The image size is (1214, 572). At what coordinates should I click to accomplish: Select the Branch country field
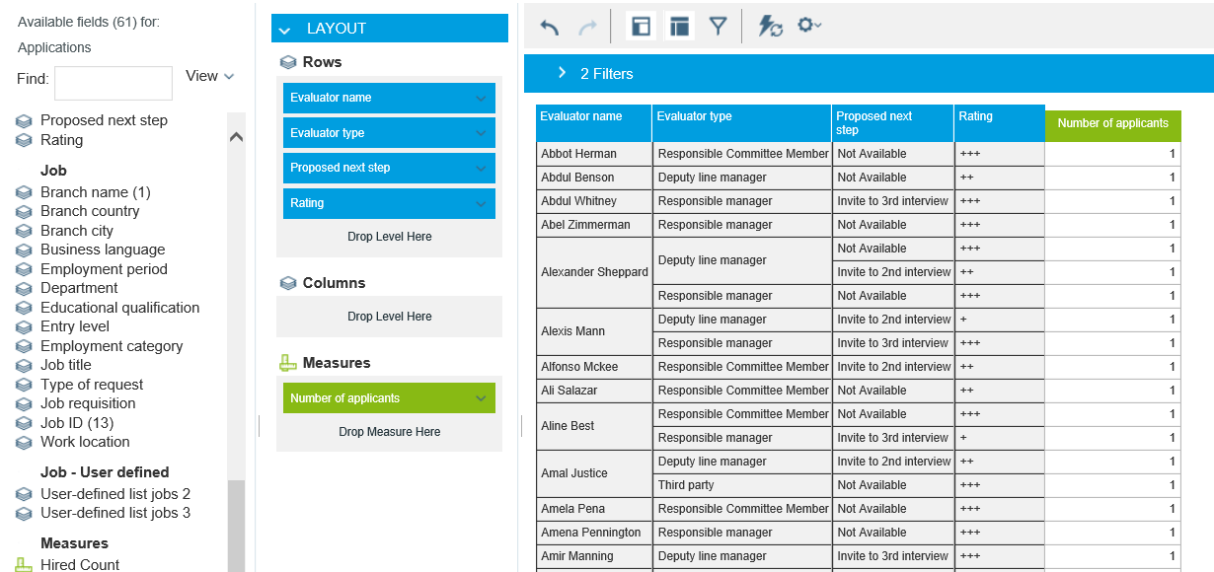coord(90,211)
